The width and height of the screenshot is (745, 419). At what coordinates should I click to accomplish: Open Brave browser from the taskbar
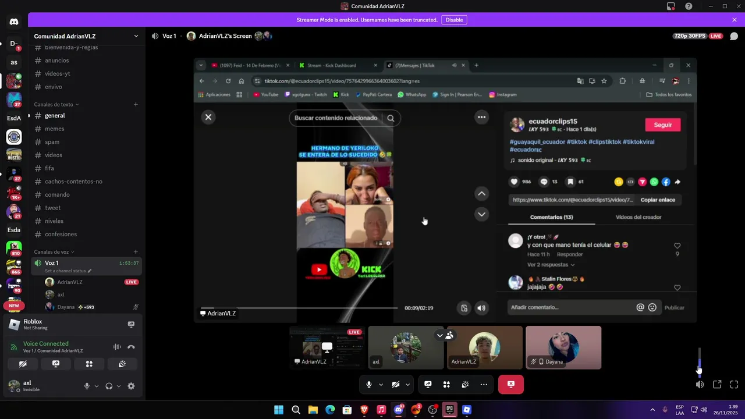[364, 410]
